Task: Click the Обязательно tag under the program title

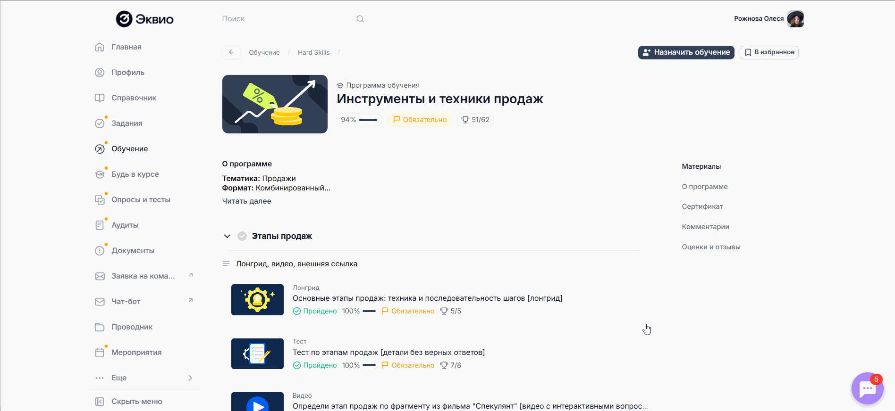Action: coord(420,120)
